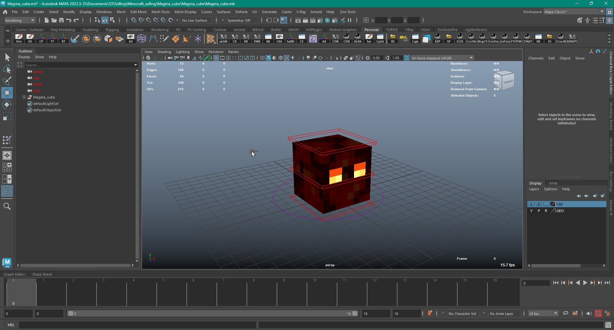Screen dimensions: 614x330
Task: Click the playback range slider bar
Action: pos(213,314)
